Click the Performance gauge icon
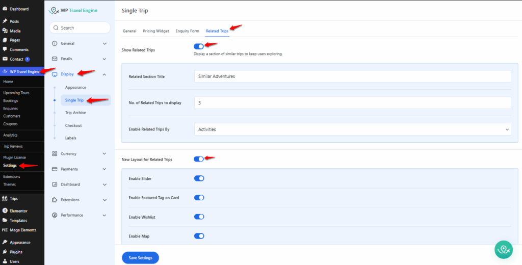This screenshot has height=265, width=522. (x=55, y=215)
